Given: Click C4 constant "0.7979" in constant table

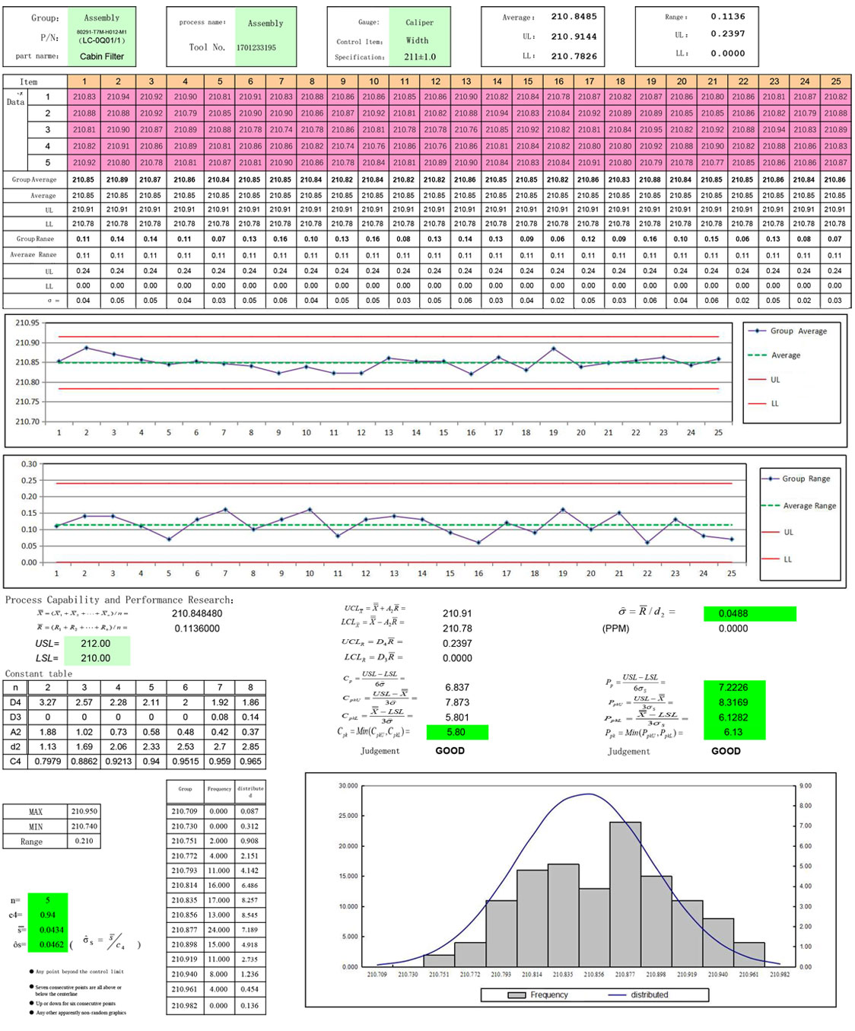Looking at the screenshot, I should click(48, 761).
